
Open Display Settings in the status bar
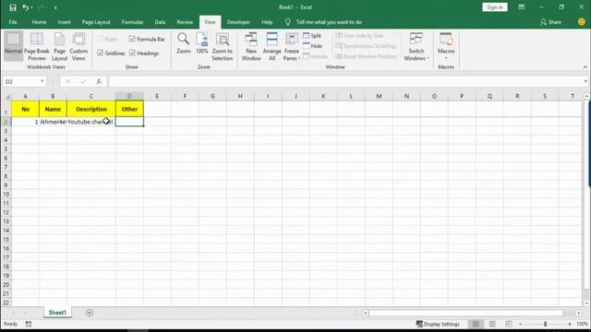pyautogui.click(x=438, y=324)
